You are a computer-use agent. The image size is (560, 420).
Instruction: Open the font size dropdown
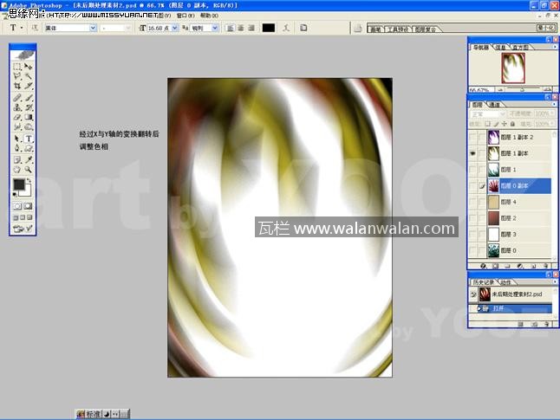[175, 28]
